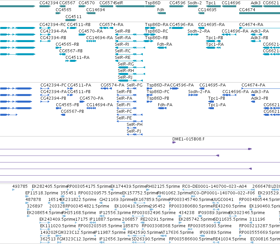Screen dimensions: 280x244
Task: Select the RE20291.5prime EST label
Action: [157, 219]
